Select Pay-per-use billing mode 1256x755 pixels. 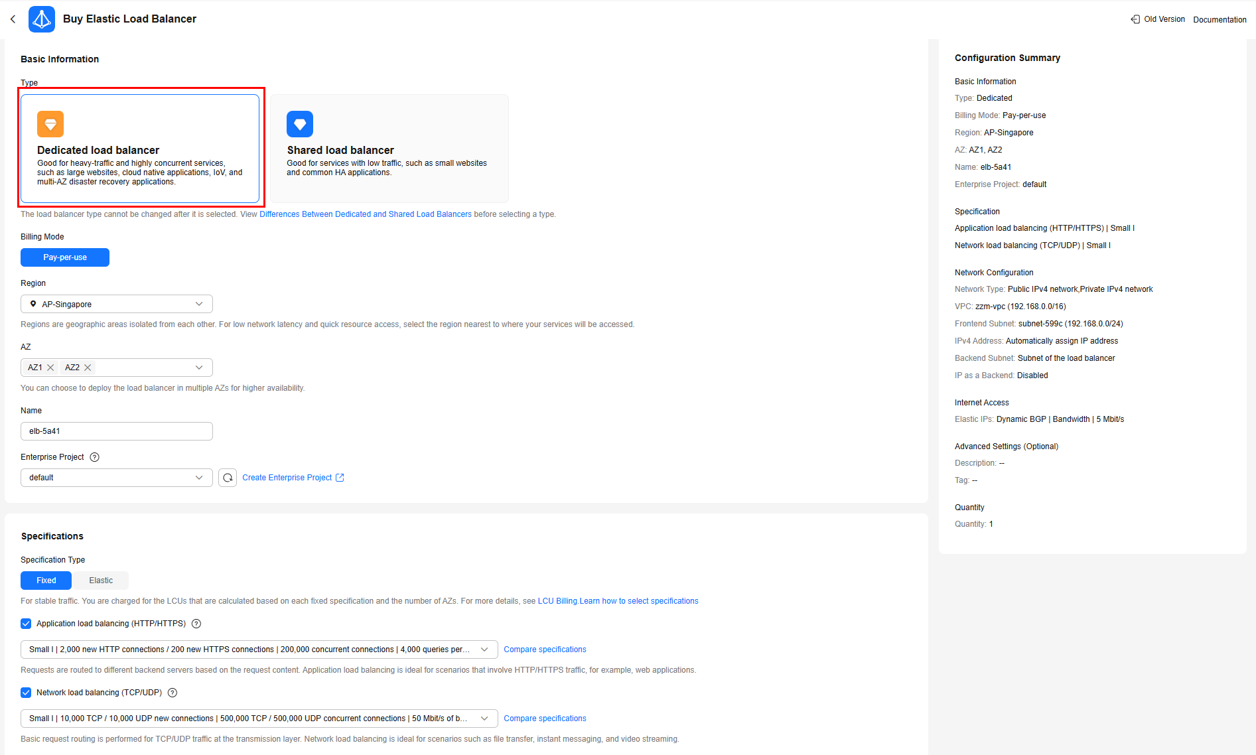pos(65,257)
